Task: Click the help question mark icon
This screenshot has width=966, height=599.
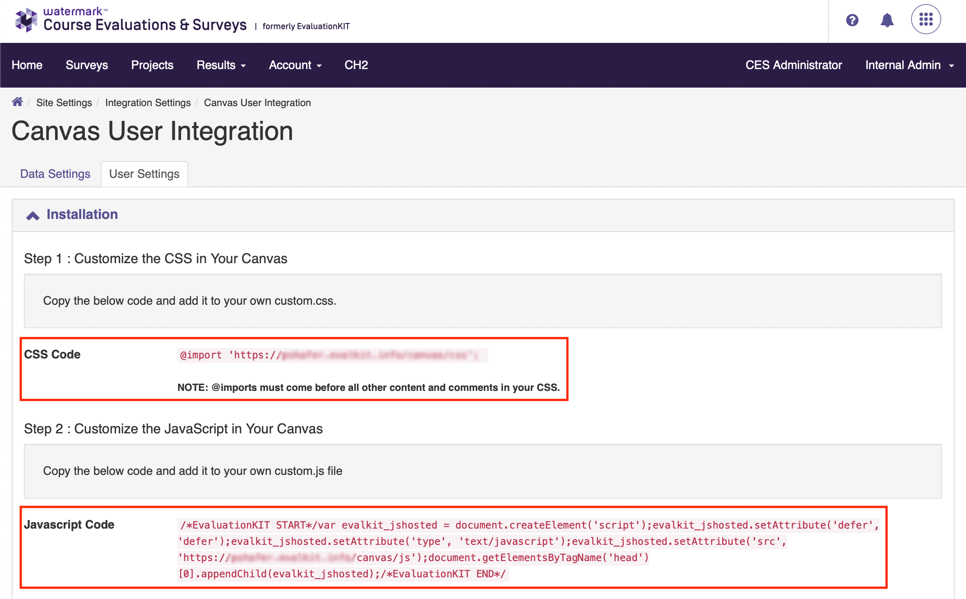Action: [x=852, y=20]
